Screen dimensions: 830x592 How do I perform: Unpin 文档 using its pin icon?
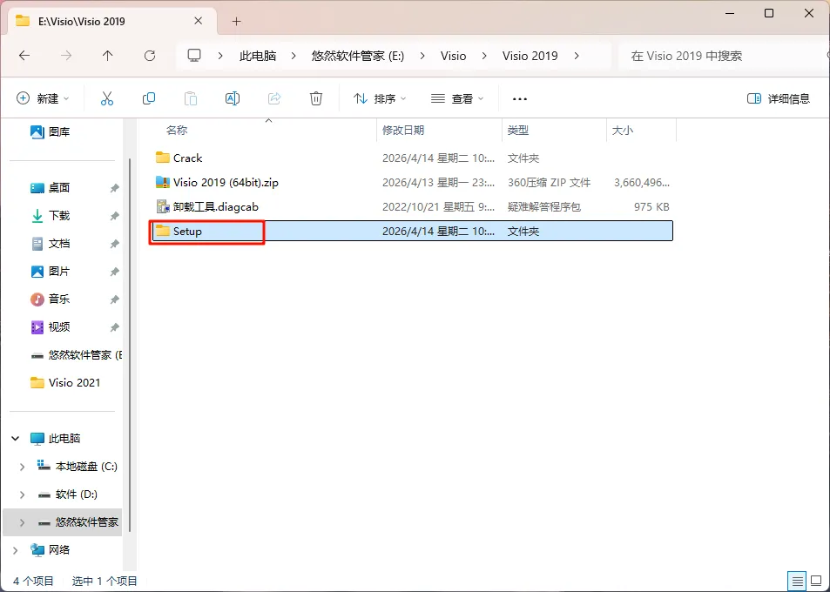tap(114, 244)
